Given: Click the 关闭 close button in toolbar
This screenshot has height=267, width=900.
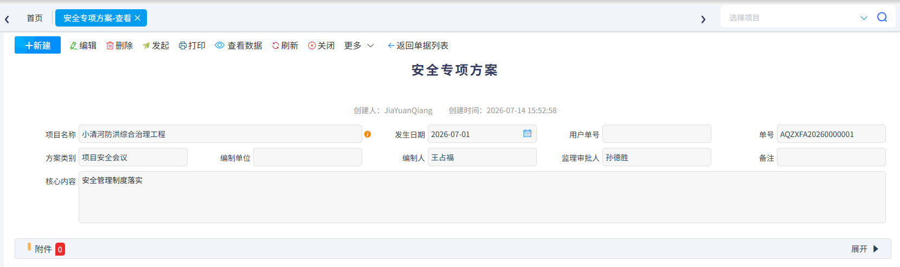Looking at the screenshot, I should point(322,45).
